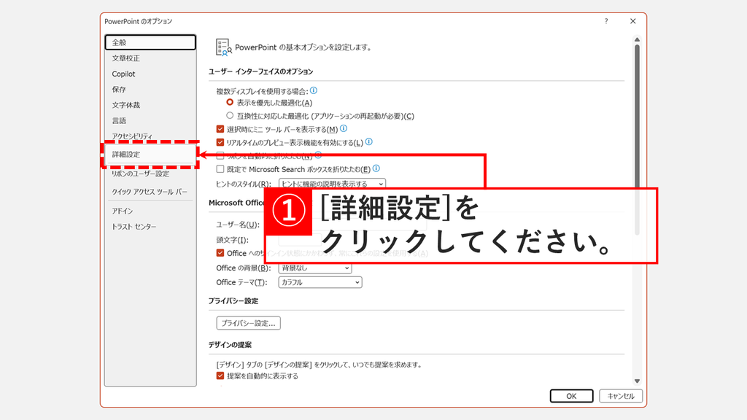Open the 言語 settings category
747x420 pixels.
tap(150, 121)
